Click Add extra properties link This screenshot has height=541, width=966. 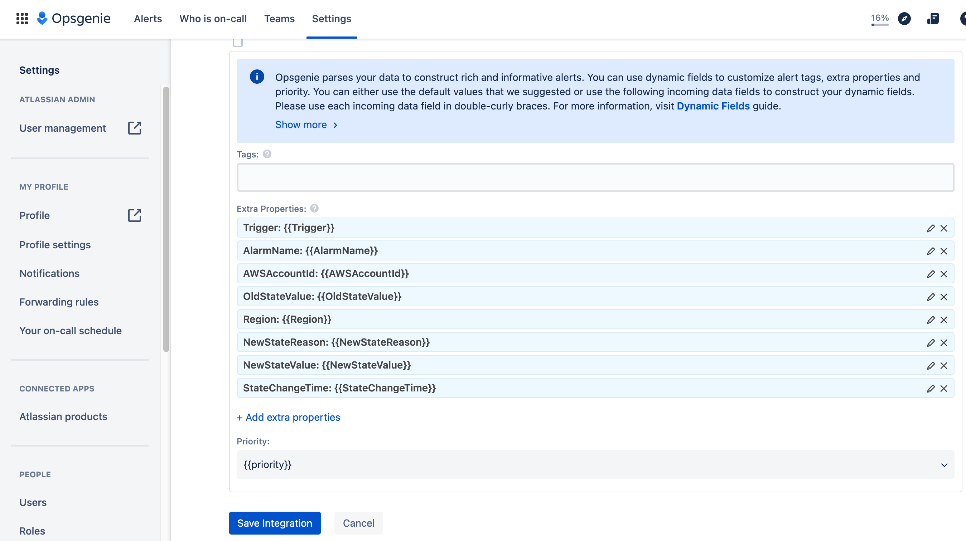point(289,417)
